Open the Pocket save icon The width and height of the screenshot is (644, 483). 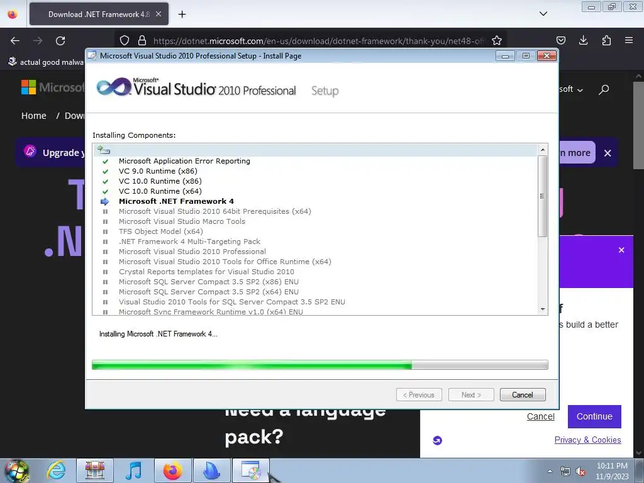click(x=560, y=40)
